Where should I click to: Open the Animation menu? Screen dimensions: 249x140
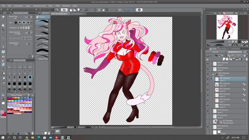[18, 6]
